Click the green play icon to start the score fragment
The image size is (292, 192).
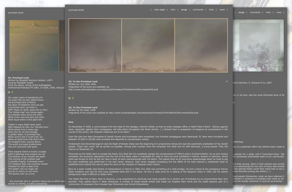click(70, 98)
